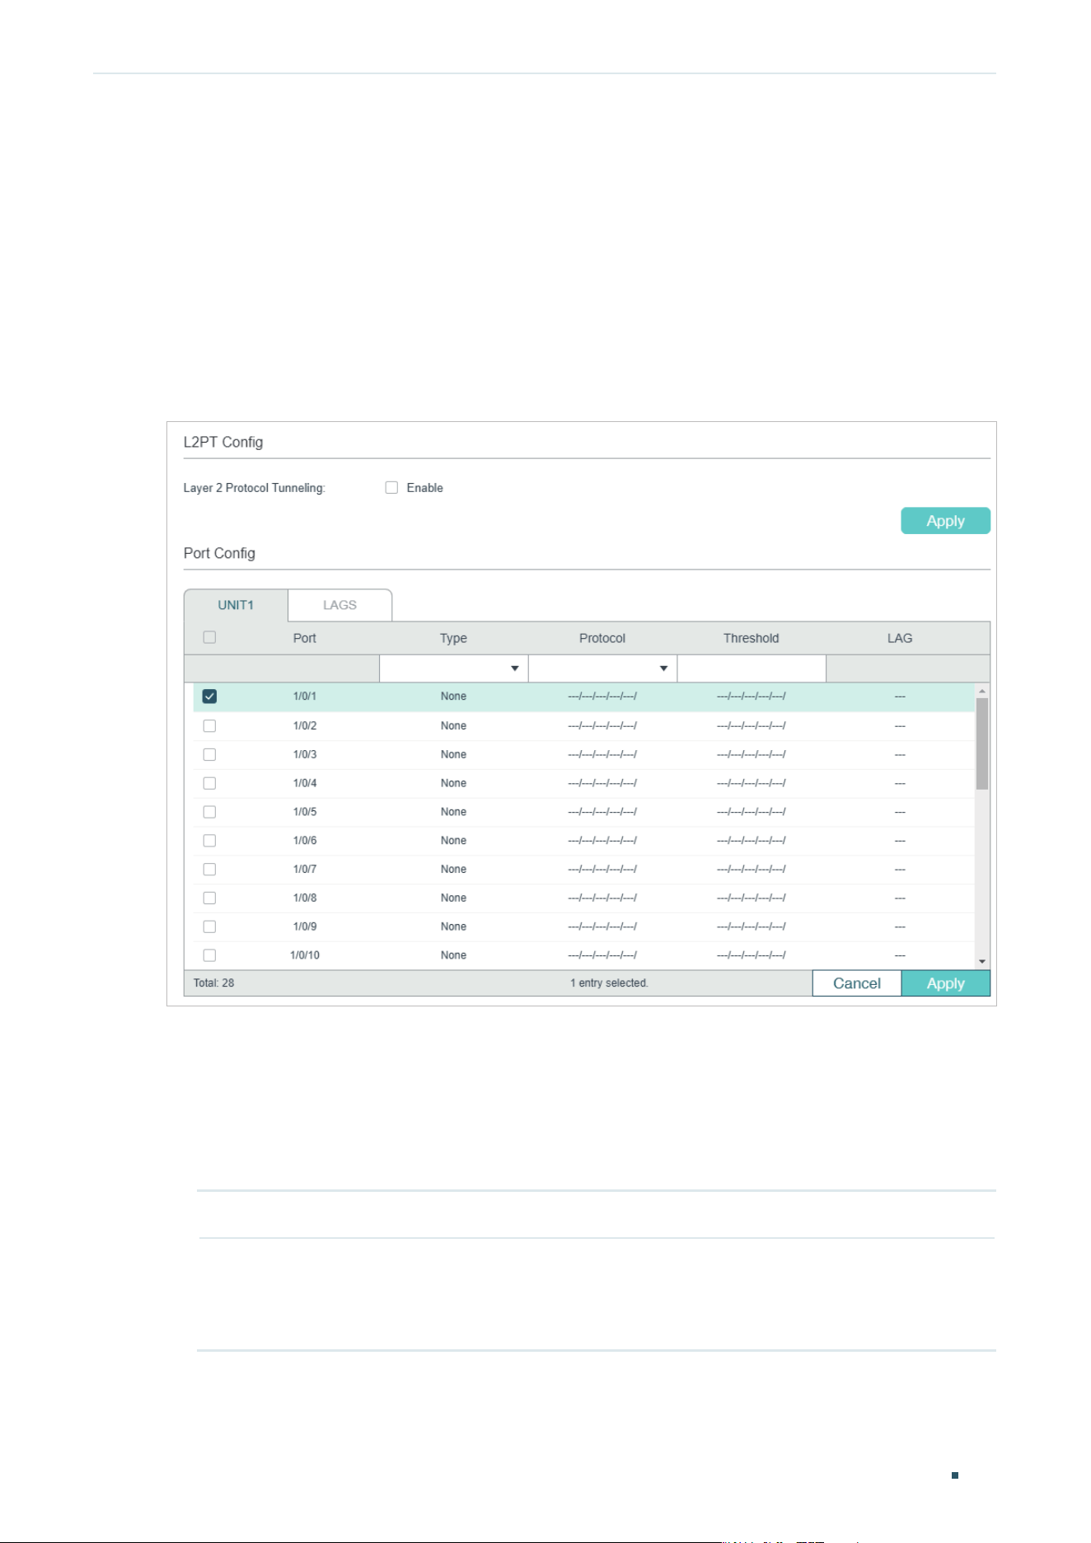Screen dimensions: 1091x1543
Task: Switch to the LAGS tab
Action: (x=339, y=605)
